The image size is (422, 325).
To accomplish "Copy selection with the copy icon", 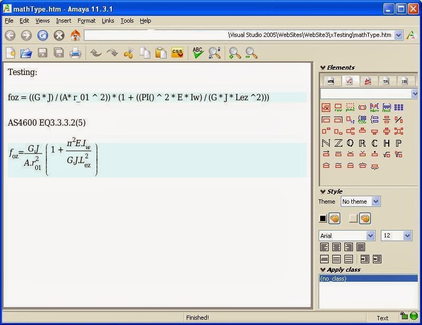I will pyautogui.click(x=145, y=53).
